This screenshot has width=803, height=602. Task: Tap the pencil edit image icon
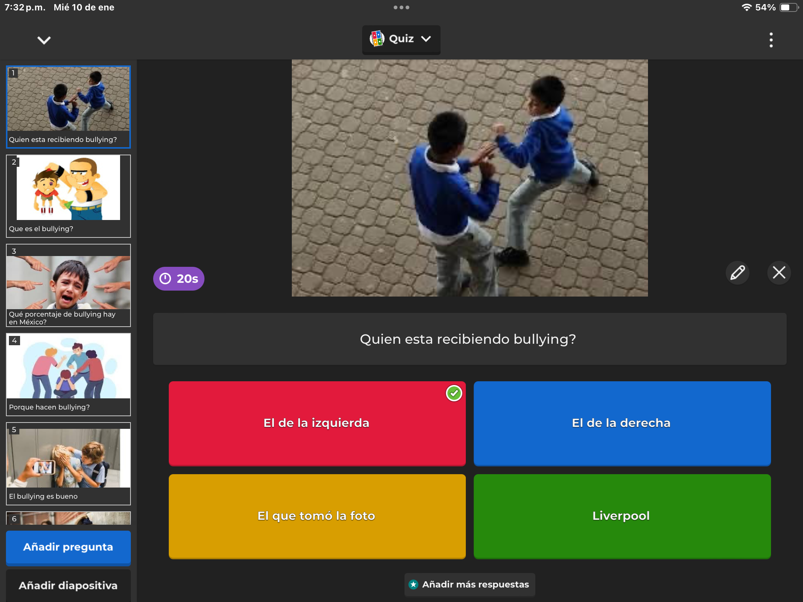point(738,272)
